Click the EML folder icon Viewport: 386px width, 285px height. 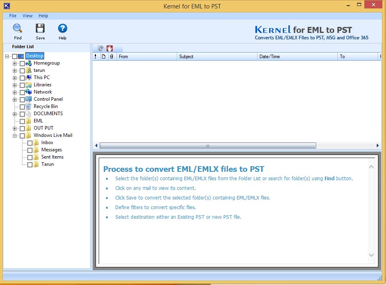[x=29, y=121]
